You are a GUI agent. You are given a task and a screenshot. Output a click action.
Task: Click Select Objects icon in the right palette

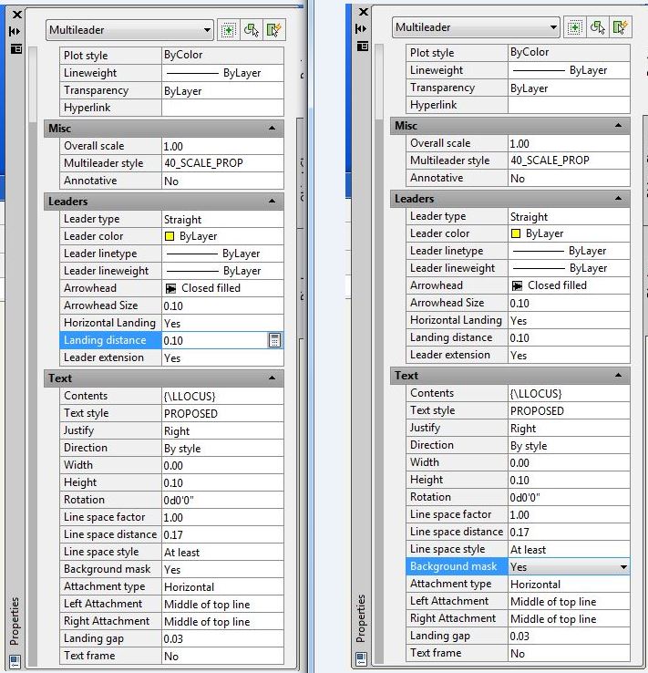click(597, 27)
